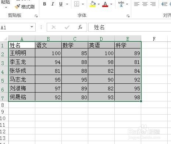Select column E header

128,39
